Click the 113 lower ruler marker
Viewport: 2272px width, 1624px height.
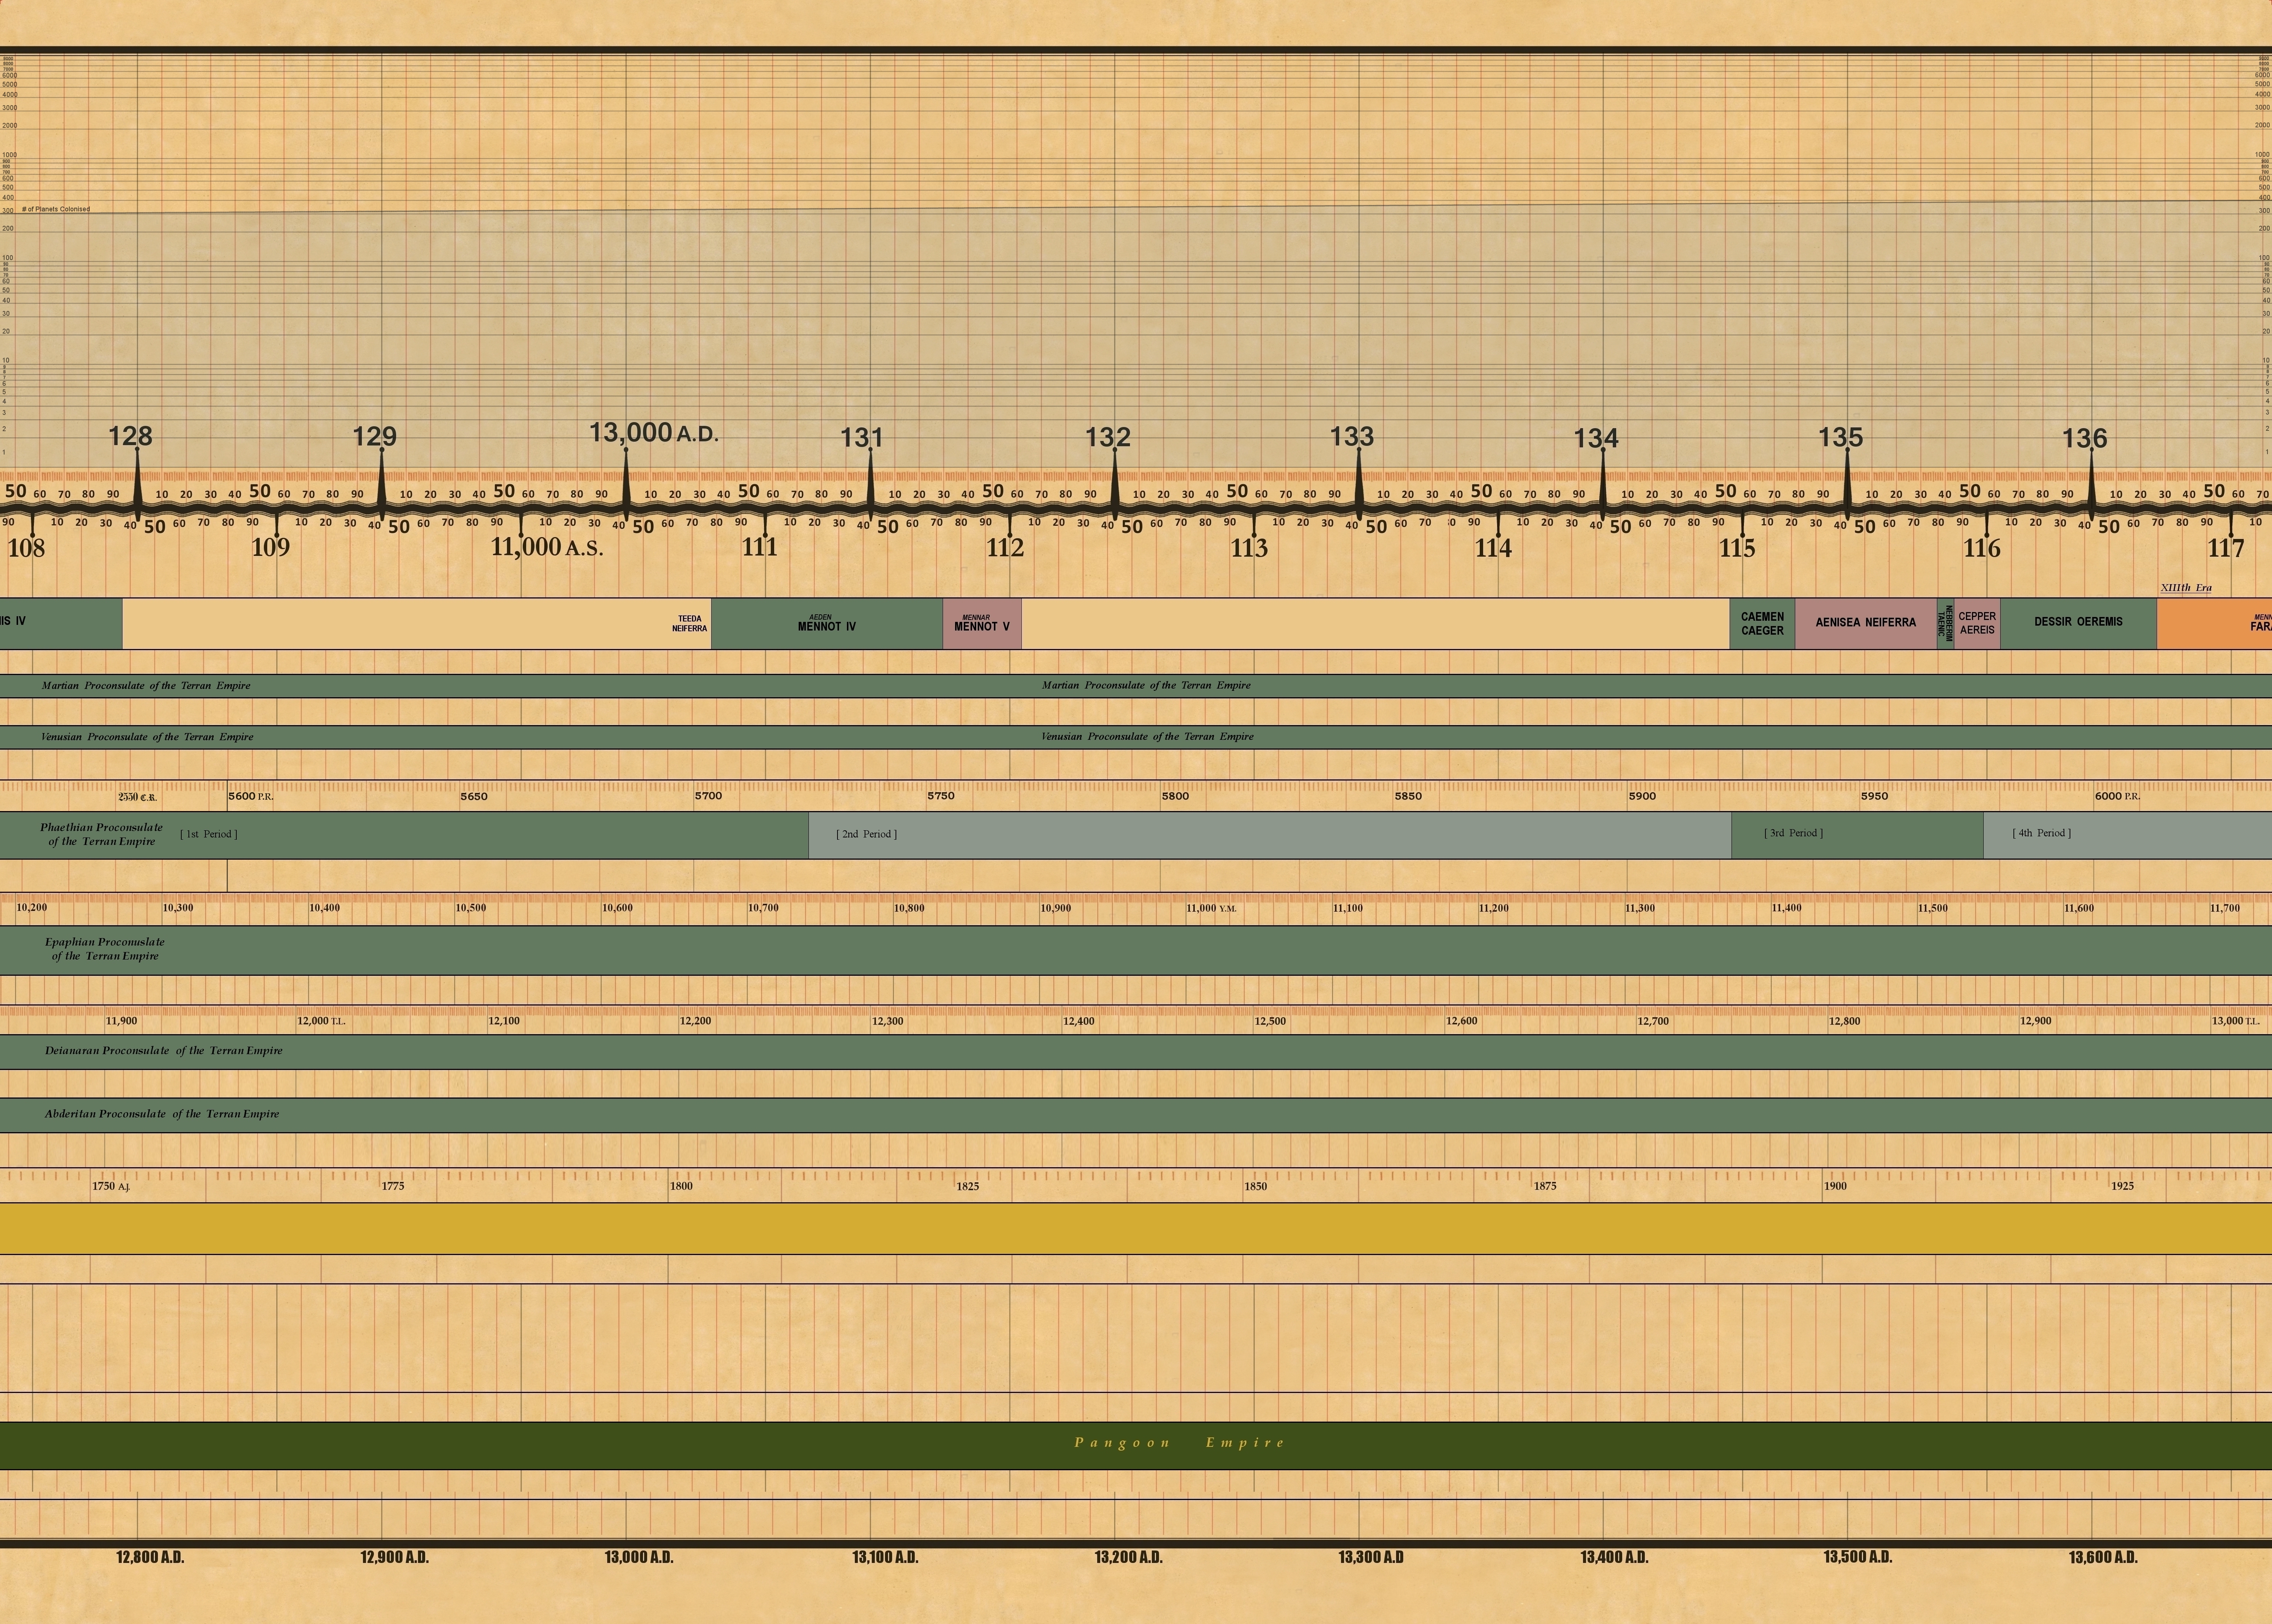[1249, 548]
